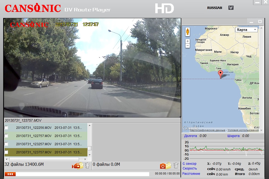Minimize the map panel
The image size is (269, 179).
click(x=252, y=21)
